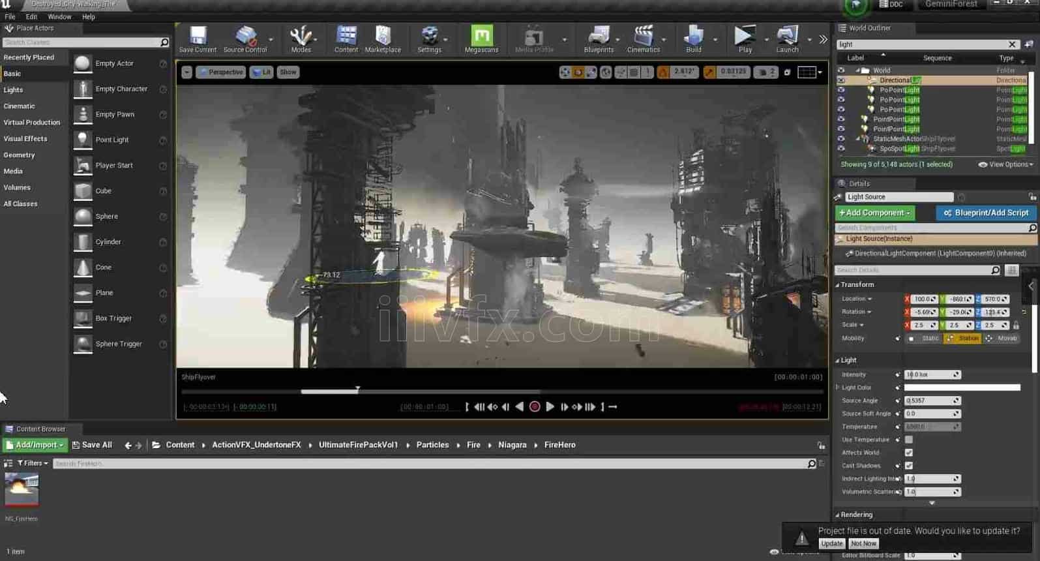Toggle the Affects World checkbox

[x=909, y=453]
